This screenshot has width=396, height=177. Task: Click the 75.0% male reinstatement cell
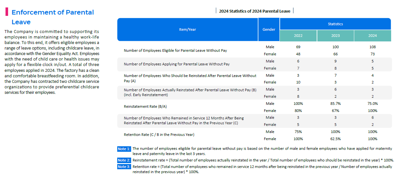coord(372,104)
